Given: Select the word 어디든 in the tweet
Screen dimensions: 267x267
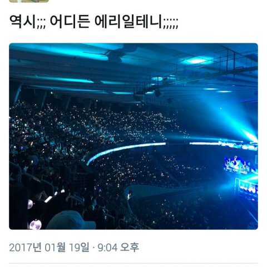Looking at the screenshot, I should [70, 22].
